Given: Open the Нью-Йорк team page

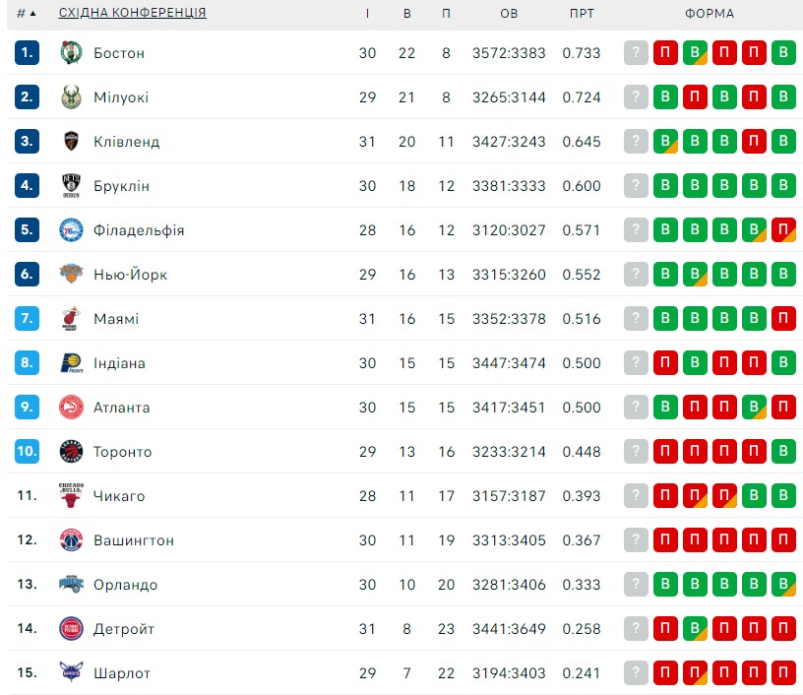Looking at the screenshot, I should [131, 275].
